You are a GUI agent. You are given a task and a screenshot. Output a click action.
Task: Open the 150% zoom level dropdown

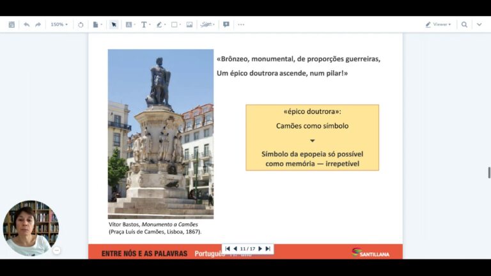coord(59,24)
